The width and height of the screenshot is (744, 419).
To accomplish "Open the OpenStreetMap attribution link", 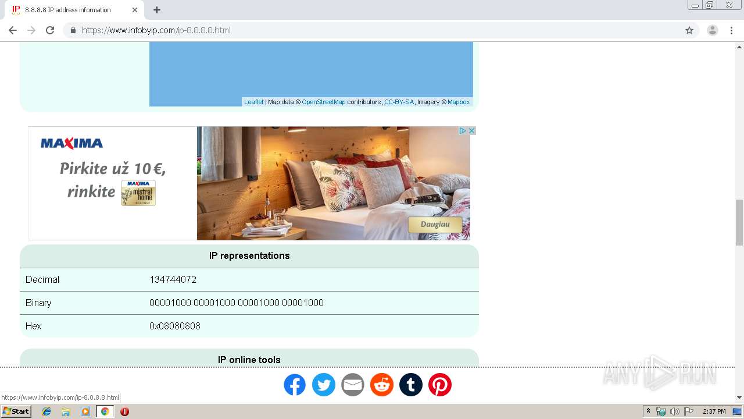I will point(323,102).
